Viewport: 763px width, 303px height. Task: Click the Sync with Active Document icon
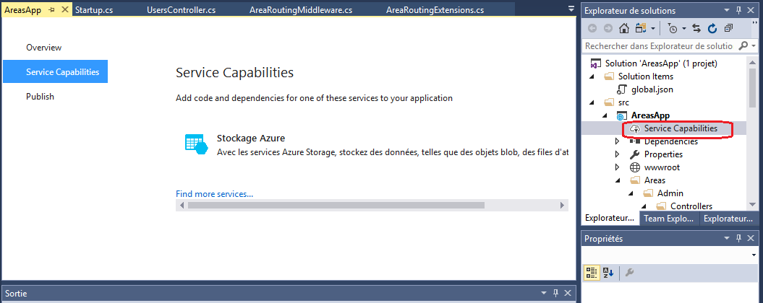696,28
